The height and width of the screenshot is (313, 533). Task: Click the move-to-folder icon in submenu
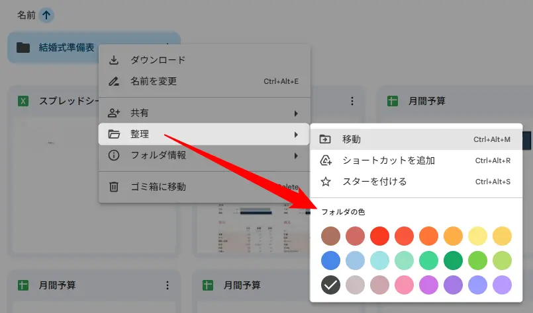click(x=325, y=139)
